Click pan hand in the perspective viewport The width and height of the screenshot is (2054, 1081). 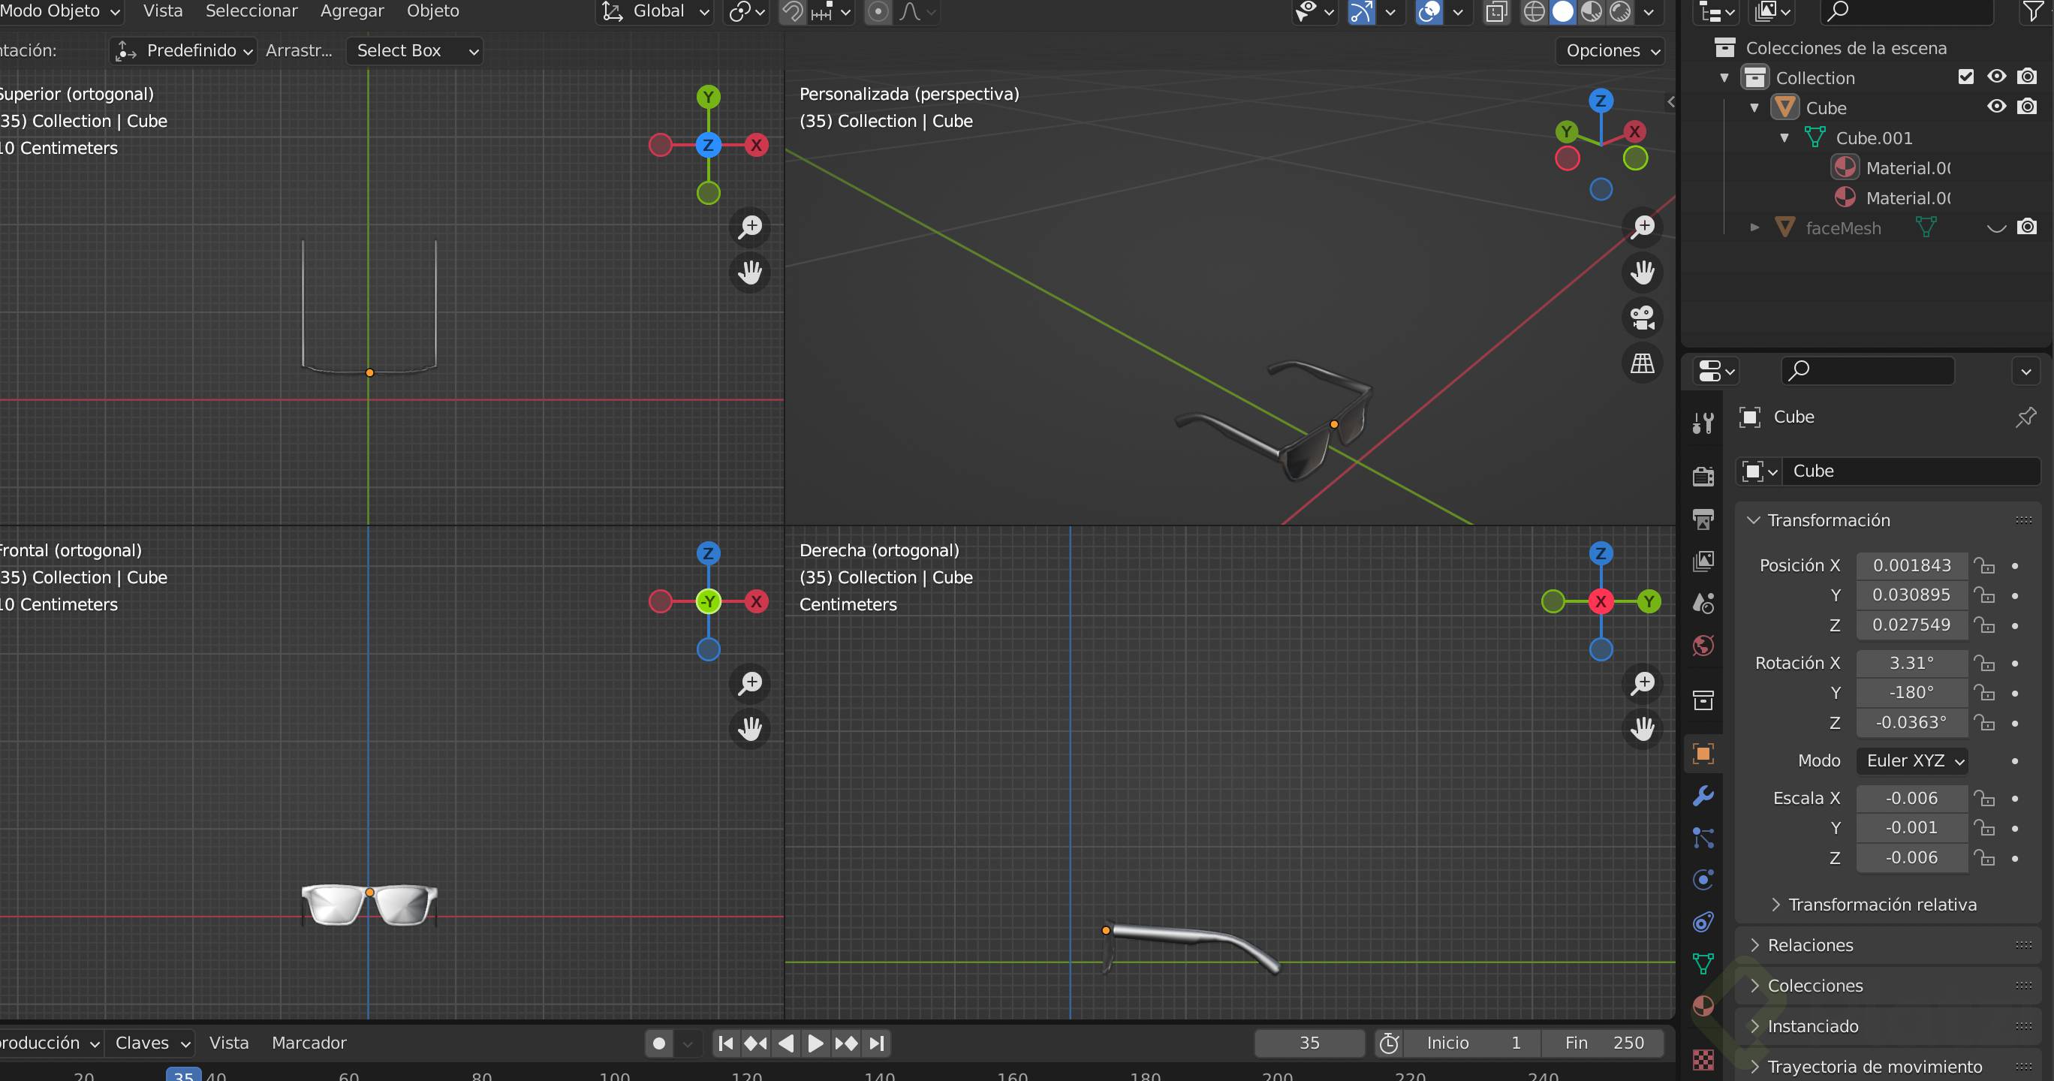click(1643, 272)
